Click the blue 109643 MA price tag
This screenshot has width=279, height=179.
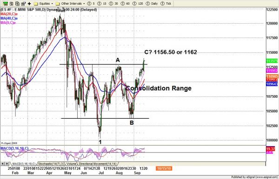click(272, 84)
